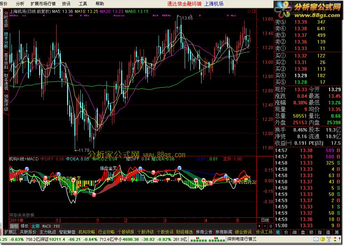Open 个股研报 link
Viewport: 344px width, 246px height.
pyautogui.click(x=126, y=232)
